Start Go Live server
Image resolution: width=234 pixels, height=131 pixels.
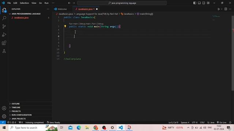pos(222,122)
